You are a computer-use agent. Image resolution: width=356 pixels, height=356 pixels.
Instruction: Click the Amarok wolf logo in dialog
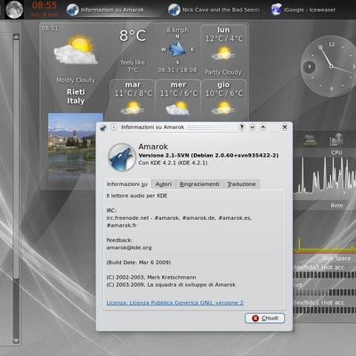click(121, 158)
